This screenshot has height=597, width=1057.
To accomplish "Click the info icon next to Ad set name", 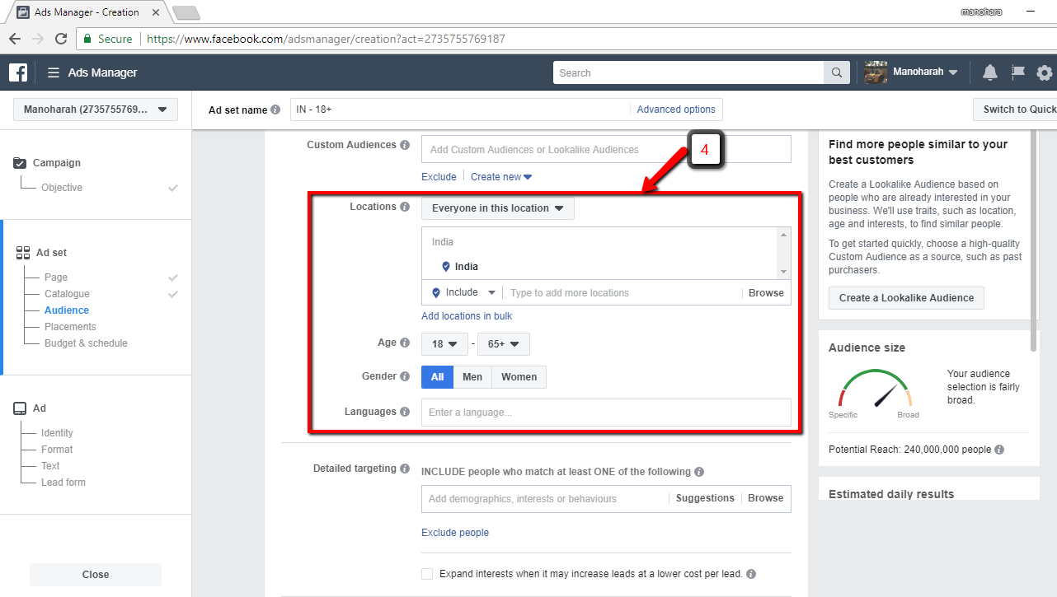I will point(275,110).
